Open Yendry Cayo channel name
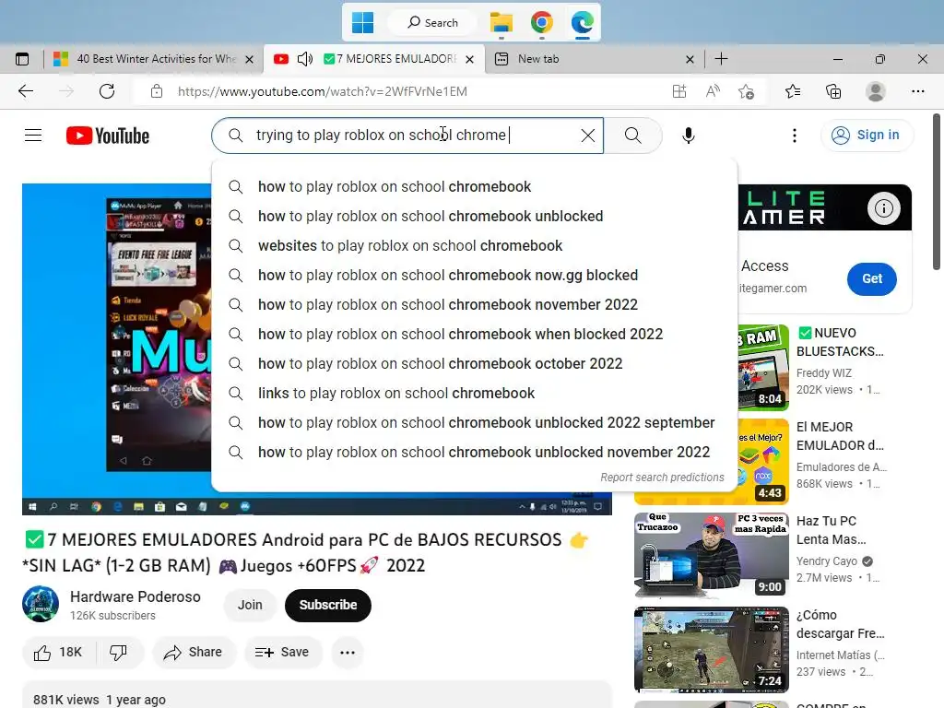The height and width of the screenshot is (708, 944). (x=827, y=561)
